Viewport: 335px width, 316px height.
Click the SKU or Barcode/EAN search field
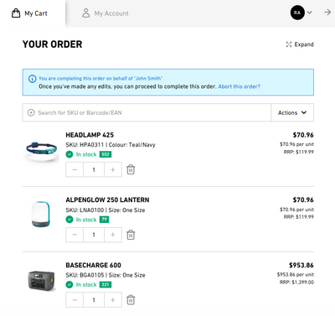pos(147,112)
